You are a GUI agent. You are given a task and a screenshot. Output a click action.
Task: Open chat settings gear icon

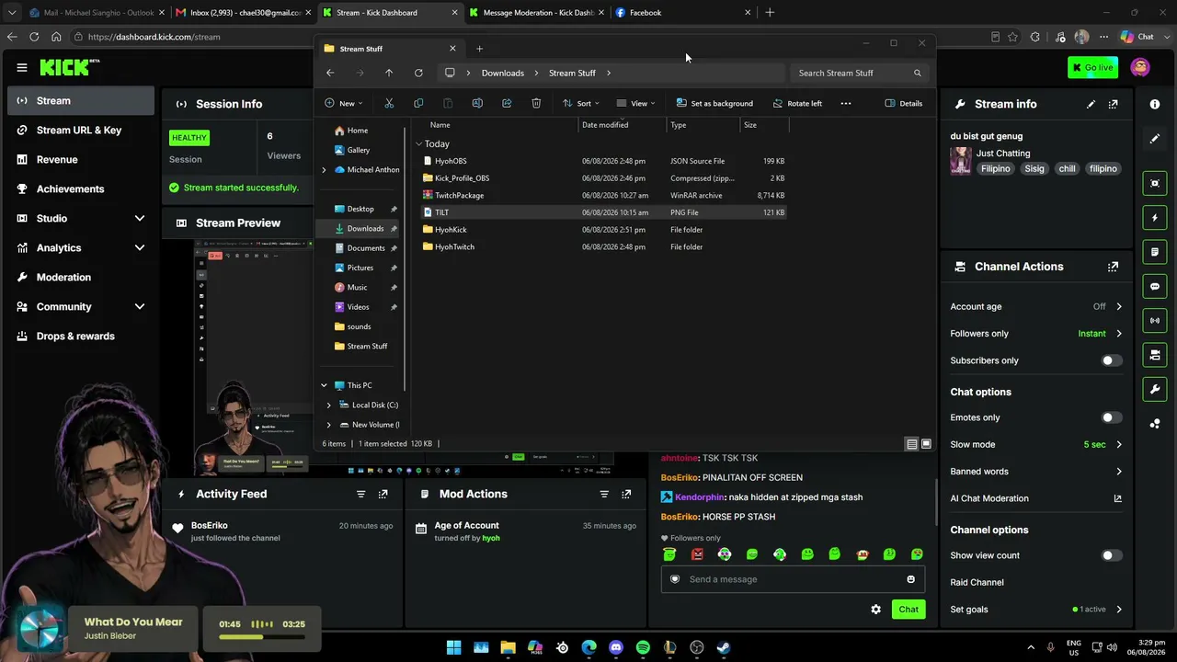click(875, 609)
